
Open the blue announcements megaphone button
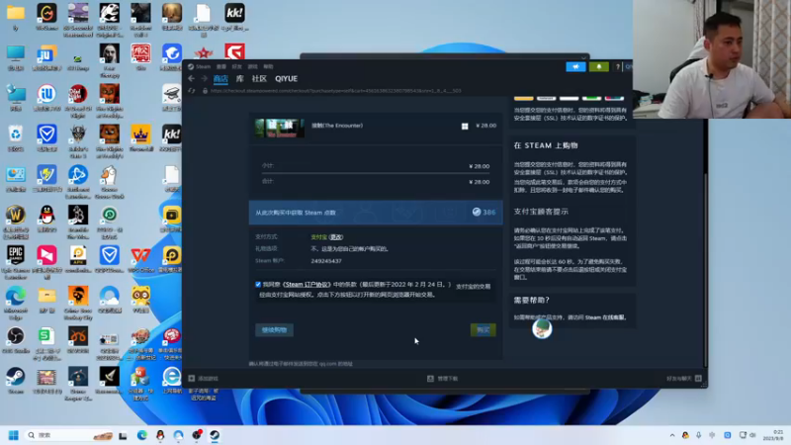click(575, 66)
